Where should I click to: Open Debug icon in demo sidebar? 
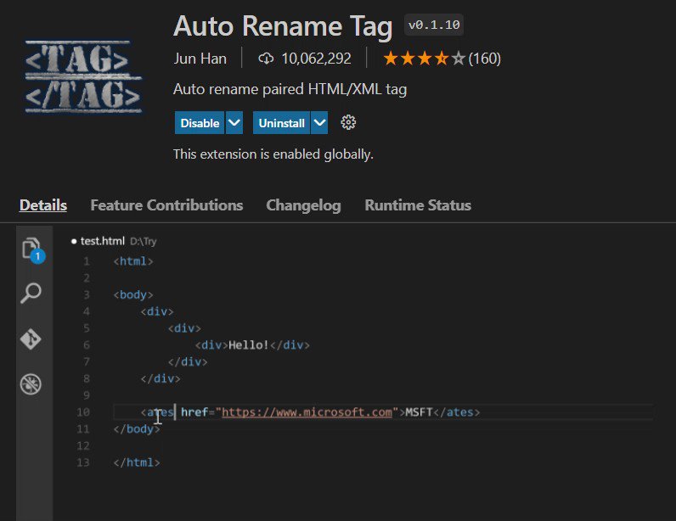click(x=31, y=384)
